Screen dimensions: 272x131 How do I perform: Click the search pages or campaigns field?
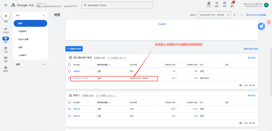click(117, 5)
